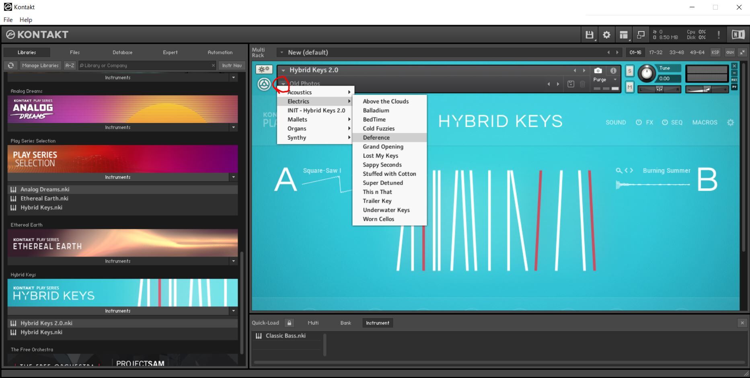Load previous multi with Multi Rack left arrow

point(608,52)
